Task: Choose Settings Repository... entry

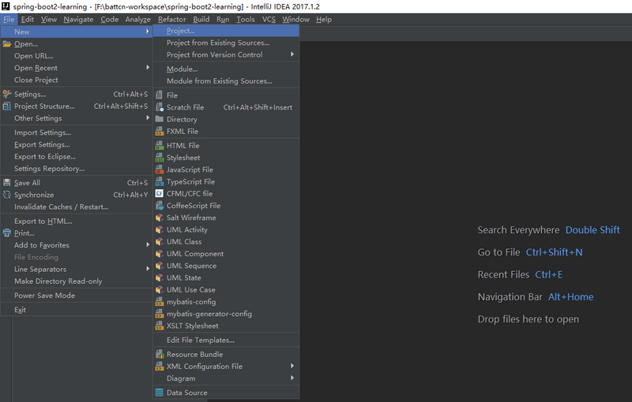Action: tap(77, 169)
